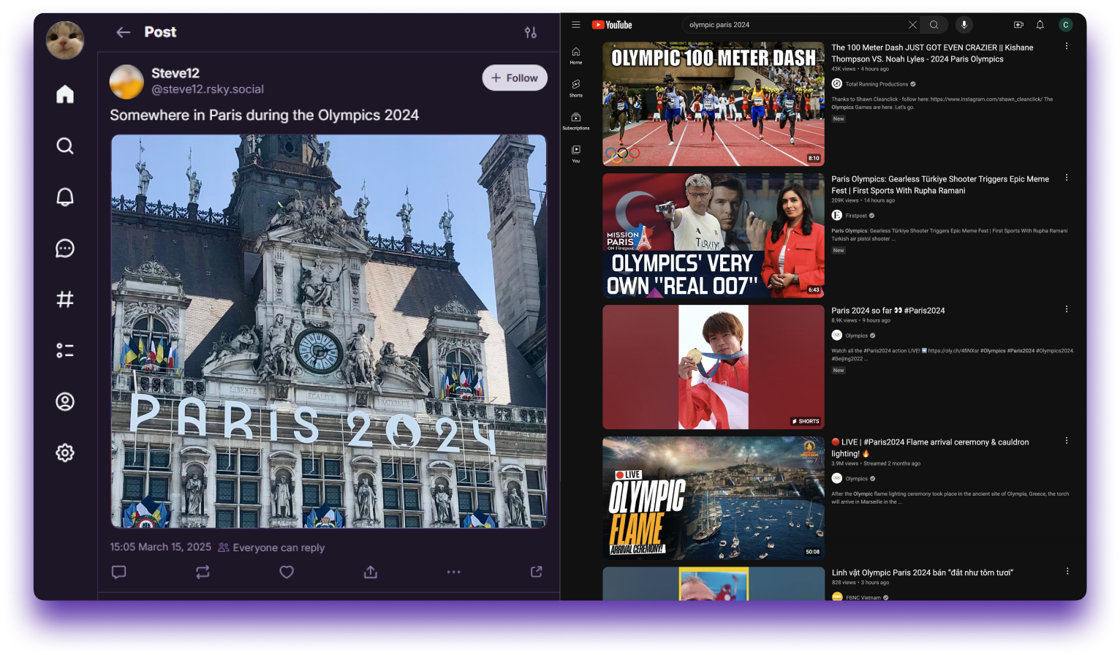Repost the Steve12 post
The height and width of the screenshot is (655, 1120).
[x=203, y=572]
